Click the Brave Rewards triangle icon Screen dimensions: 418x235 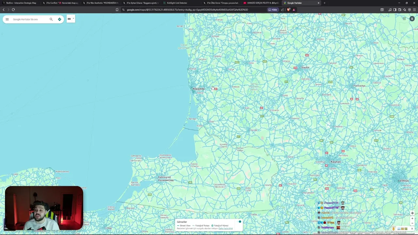[294, 9]
